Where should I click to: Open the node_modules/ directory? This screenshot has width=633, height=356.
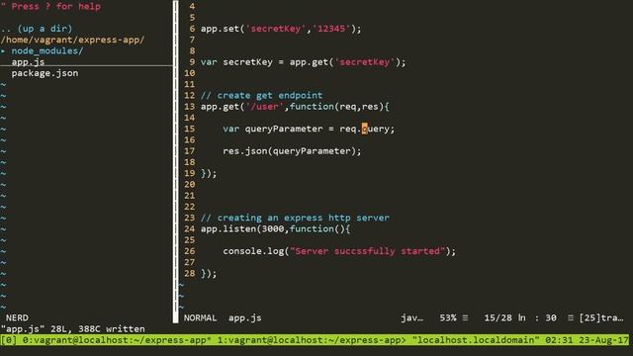pyautogui.click(x=47, y=50)
